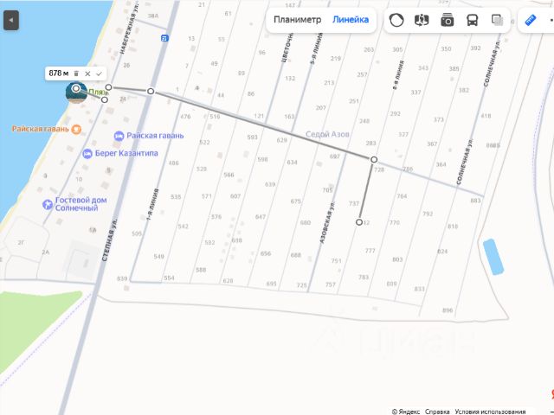Click house number 896 on map
This screenshot has width=554, height=415.
pos(448,310)
